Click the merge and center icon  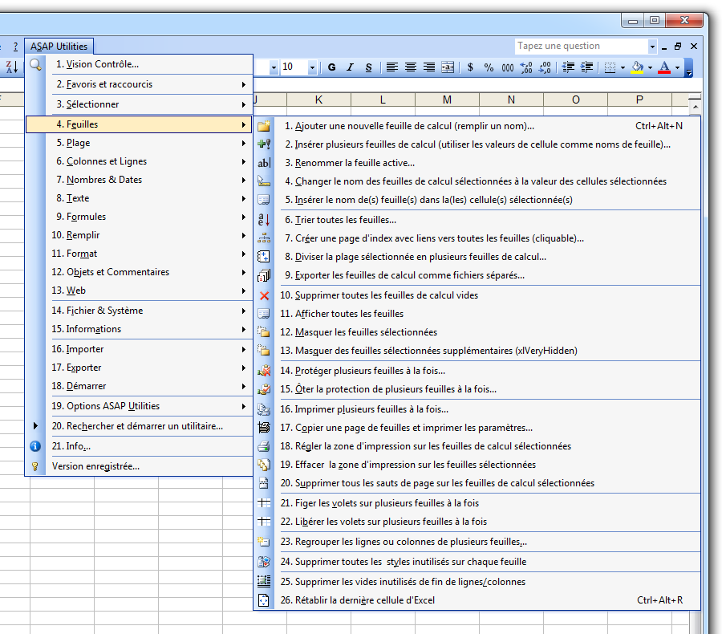click(x=447, y=67)
